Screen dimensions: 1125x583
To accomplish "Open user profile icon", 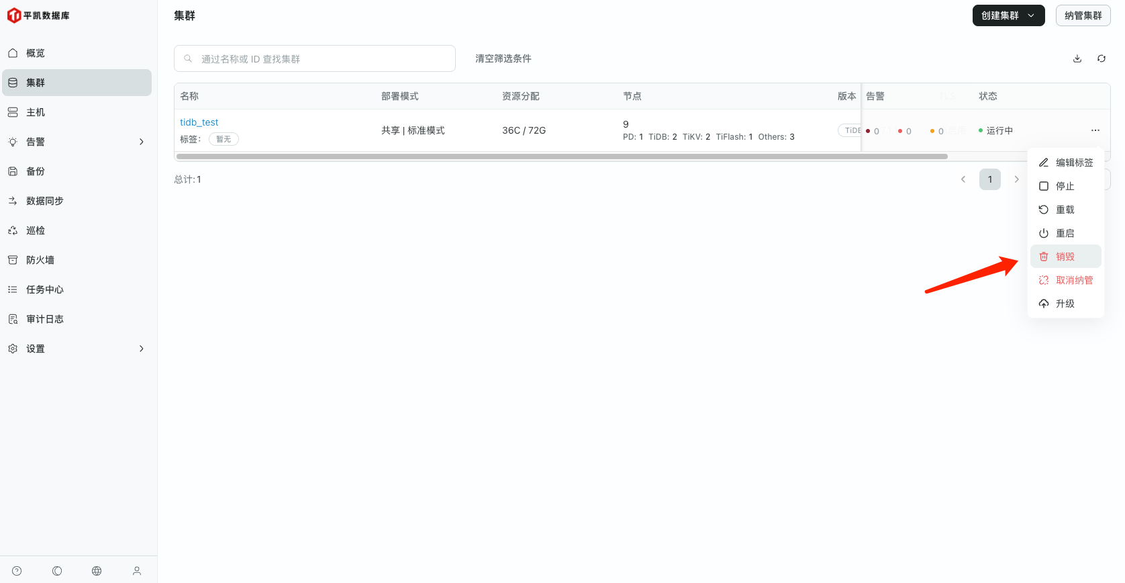I will (x=137, y=571).
